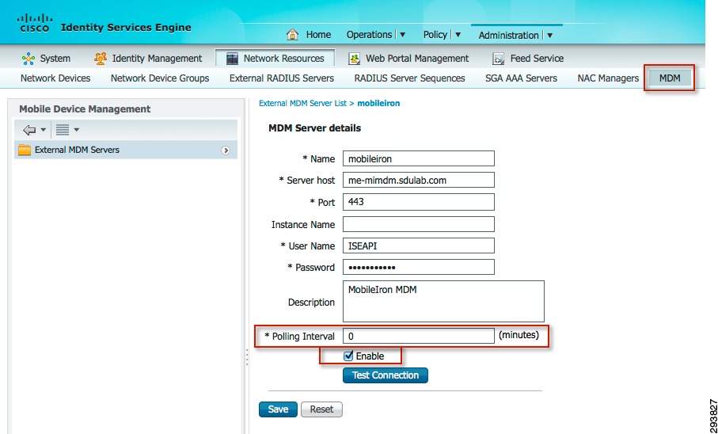718x434 pixels.
Task: Click the list view toolbar icon
Action: [x=63, y=130]
